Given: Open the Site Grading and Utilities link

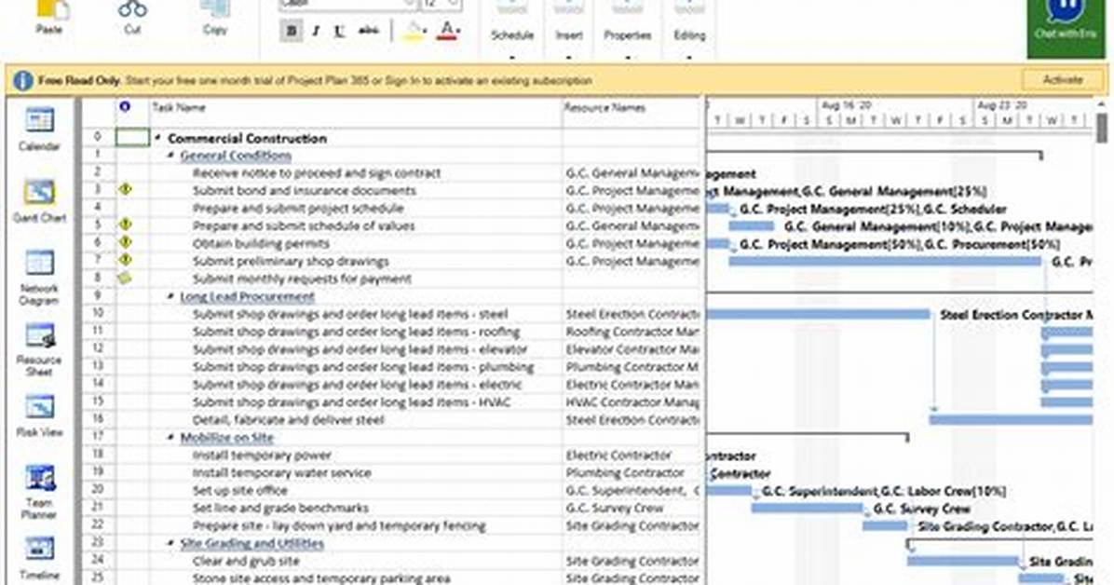Looking at the screenshot, I should point(252,544).
